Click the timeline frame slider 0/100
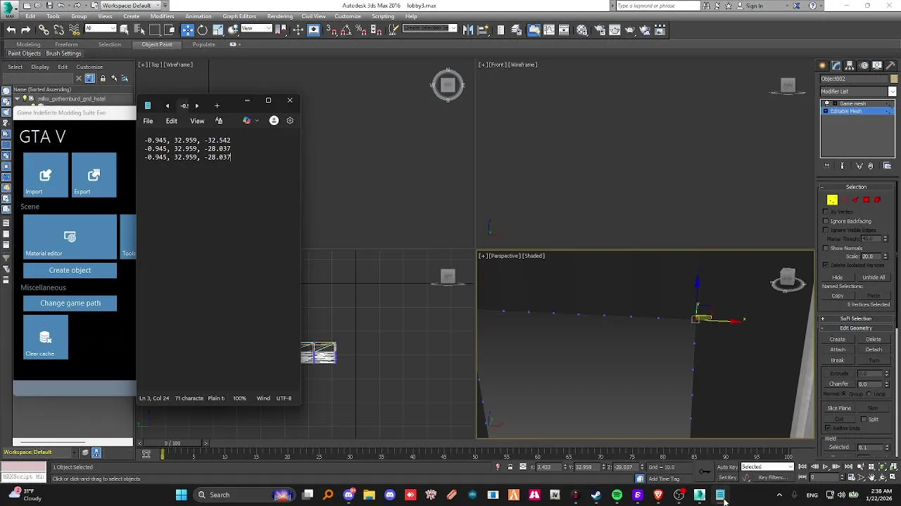This screenshot has width=901, height=506. point(172,443)
